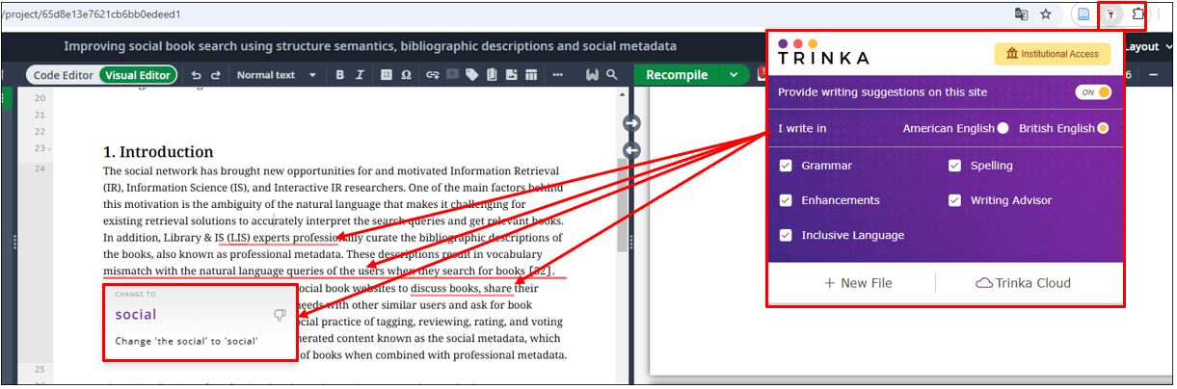This screenshot has height=389, width=1177.
Task: Insert math with the calculator icon
Action: (x=387, y=75)
